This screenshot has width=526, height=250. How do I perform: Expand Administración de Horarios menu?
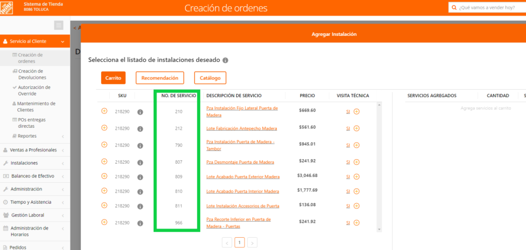[x=35, y=231]
